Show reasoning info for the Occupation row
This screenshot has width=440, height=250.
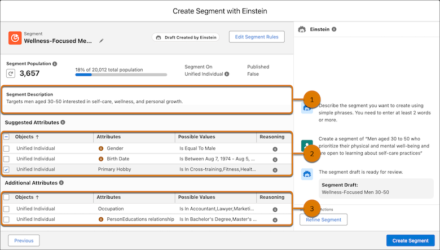coord(275,209)
